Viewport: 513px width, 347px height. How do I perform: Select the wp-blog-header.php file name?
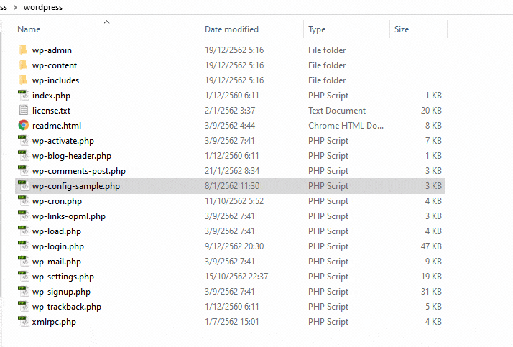[x=72, y=156]
